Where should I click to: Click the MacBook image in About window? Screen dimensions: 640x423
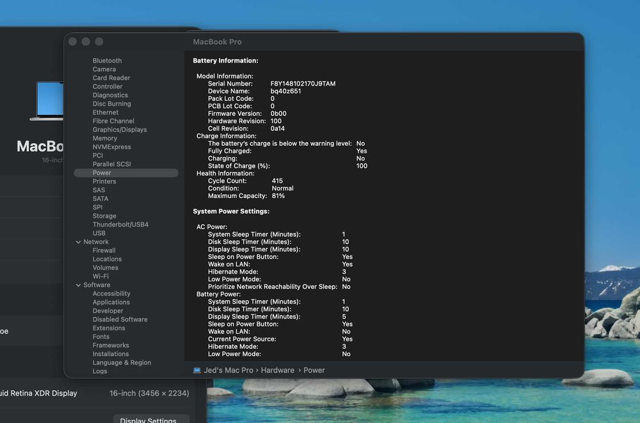[x=47, y=101]
